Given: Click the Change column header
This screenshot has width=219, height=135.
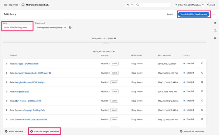Looking at the screenshot, I should pyautogui.click(x=13, y=55).
